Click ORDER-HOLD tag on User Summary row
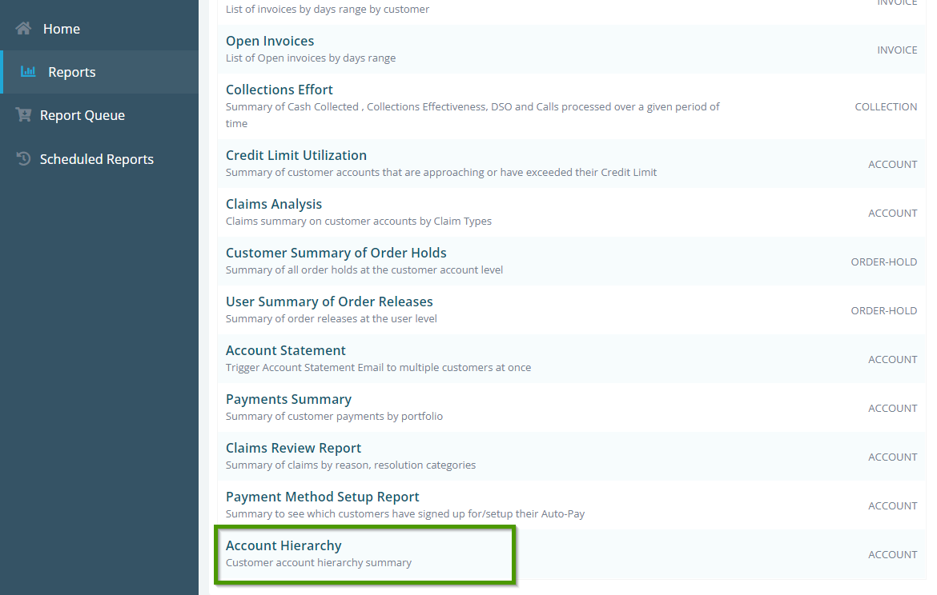Image resolution: width=937 pixels, height=595 pixels. pyautogui.click(x=884, y=311)
